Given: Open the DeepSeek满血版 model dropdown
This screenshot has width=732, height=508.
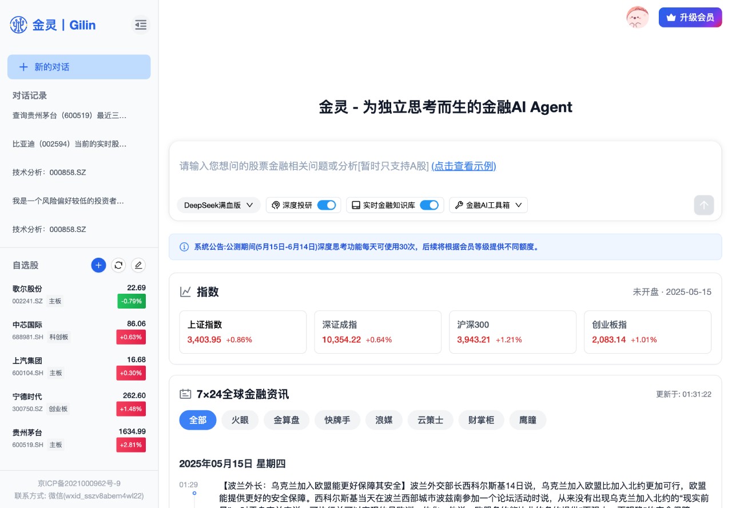Looking at the screenshot, I should 218,205.
